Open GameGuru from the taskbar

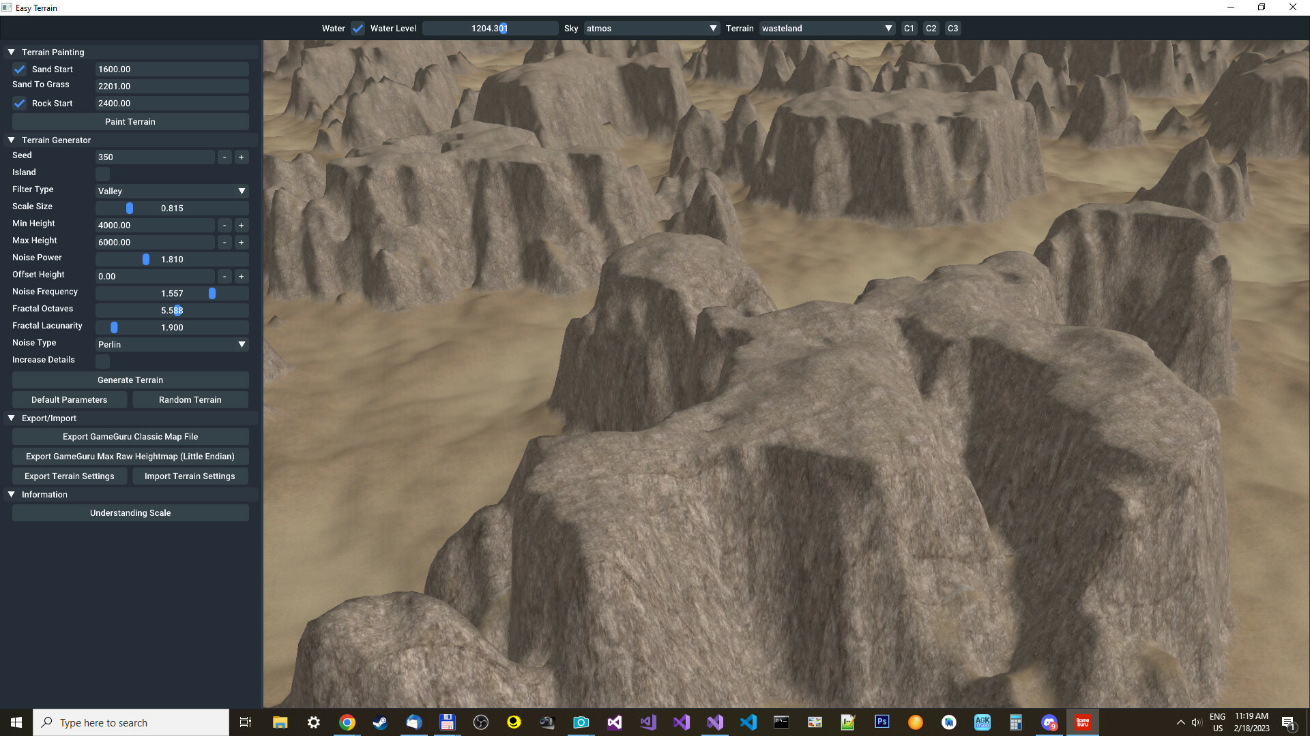coord(1083,722)
